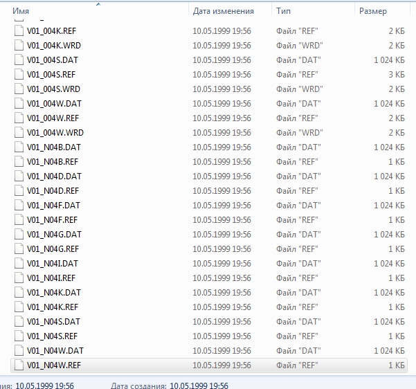Select the file named V01_004S.WRD
The image size is (416, 389).
click(53, 89)
